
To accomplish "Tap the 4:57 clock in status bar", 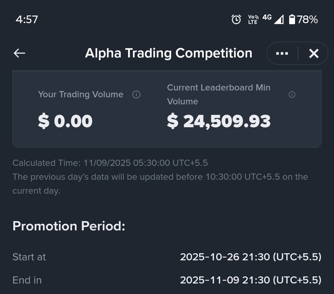I will tap(27, 19).
